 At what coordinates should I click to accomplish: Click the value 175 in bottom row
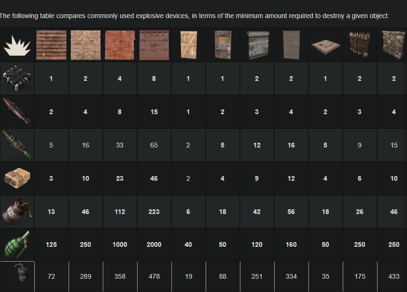tap(360, 276)
